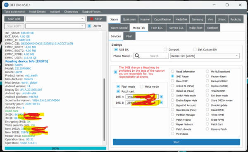Screen dimensions: 248x152
Task: Click the magnifier icon in Phone Model search
Action: [x=137, y=56]
